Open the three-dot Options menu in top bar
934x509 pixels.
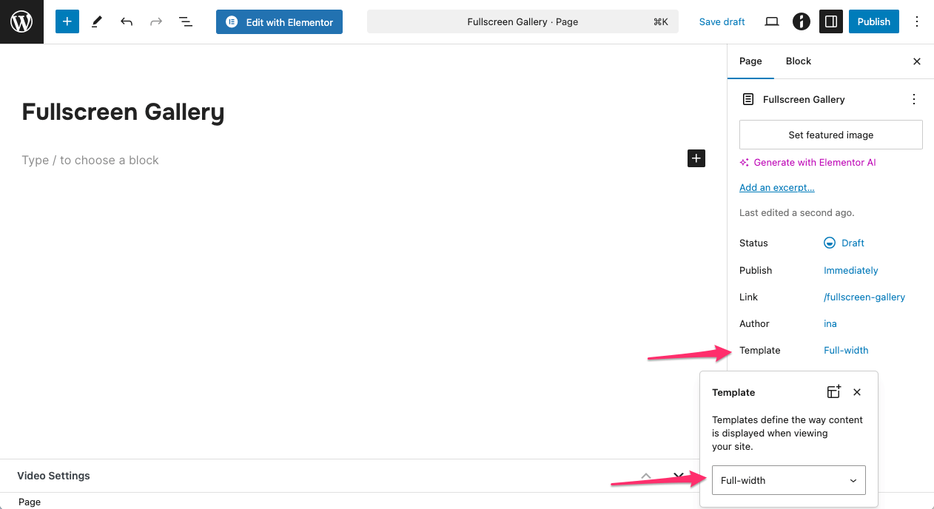point(917,21)
